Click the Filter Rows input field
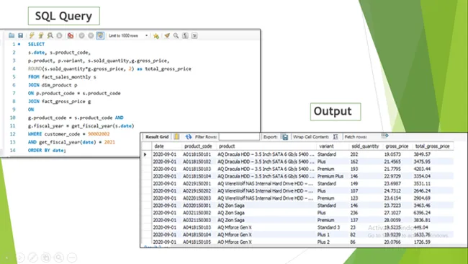The width and height of the screenshot is (468, 264). (x=239, y=136)
